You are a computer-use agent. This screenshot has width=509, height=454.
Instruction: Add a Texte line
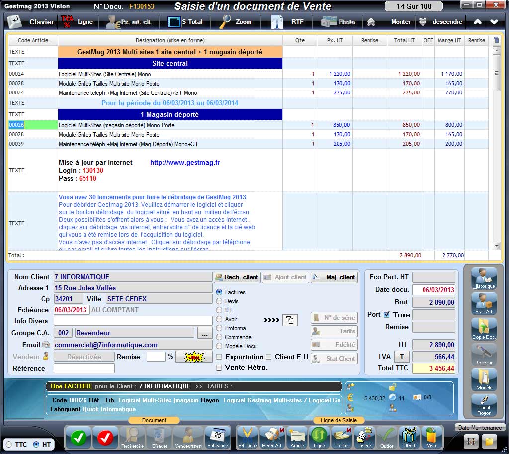(342, 438)
